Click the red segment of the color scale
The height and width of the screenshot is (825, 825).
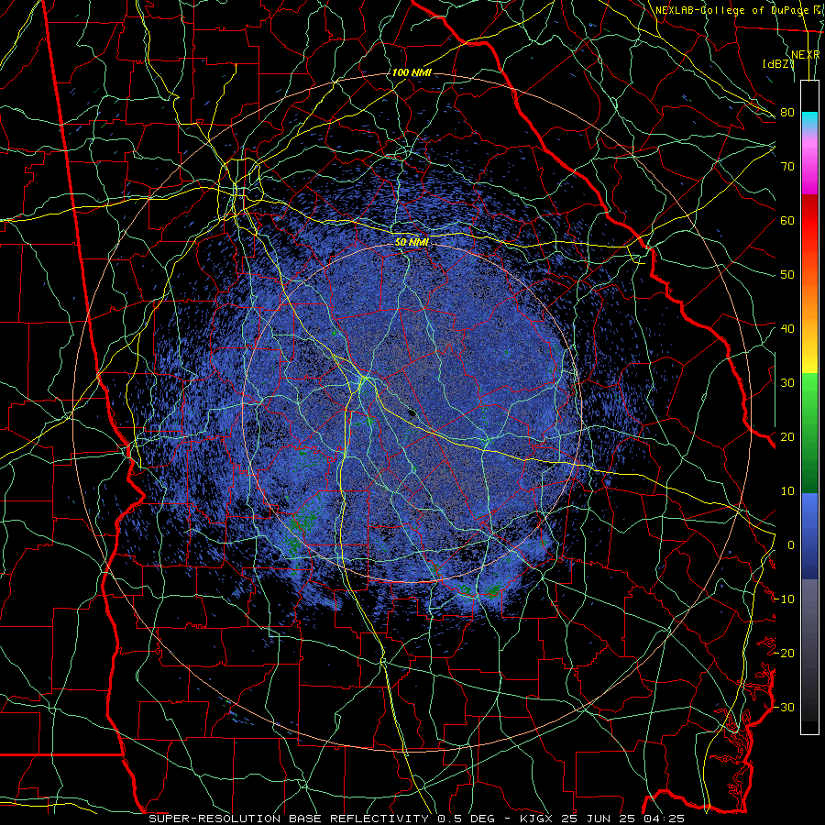[809, 221]
